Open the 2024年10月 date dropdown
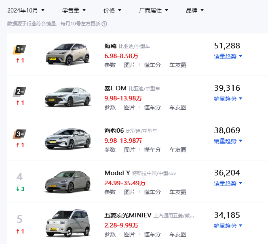Screen dimensions: 268x244 pyautogui.click(x=26, y=10)
